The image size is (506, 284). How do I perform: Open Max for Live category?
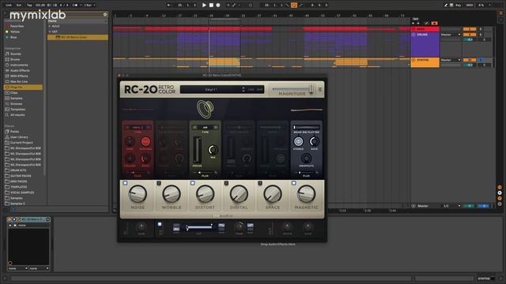click(19, 81)
